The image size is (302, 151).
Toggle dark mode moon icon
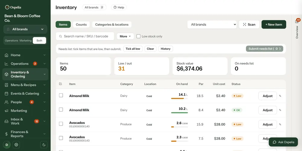[44, 145]
